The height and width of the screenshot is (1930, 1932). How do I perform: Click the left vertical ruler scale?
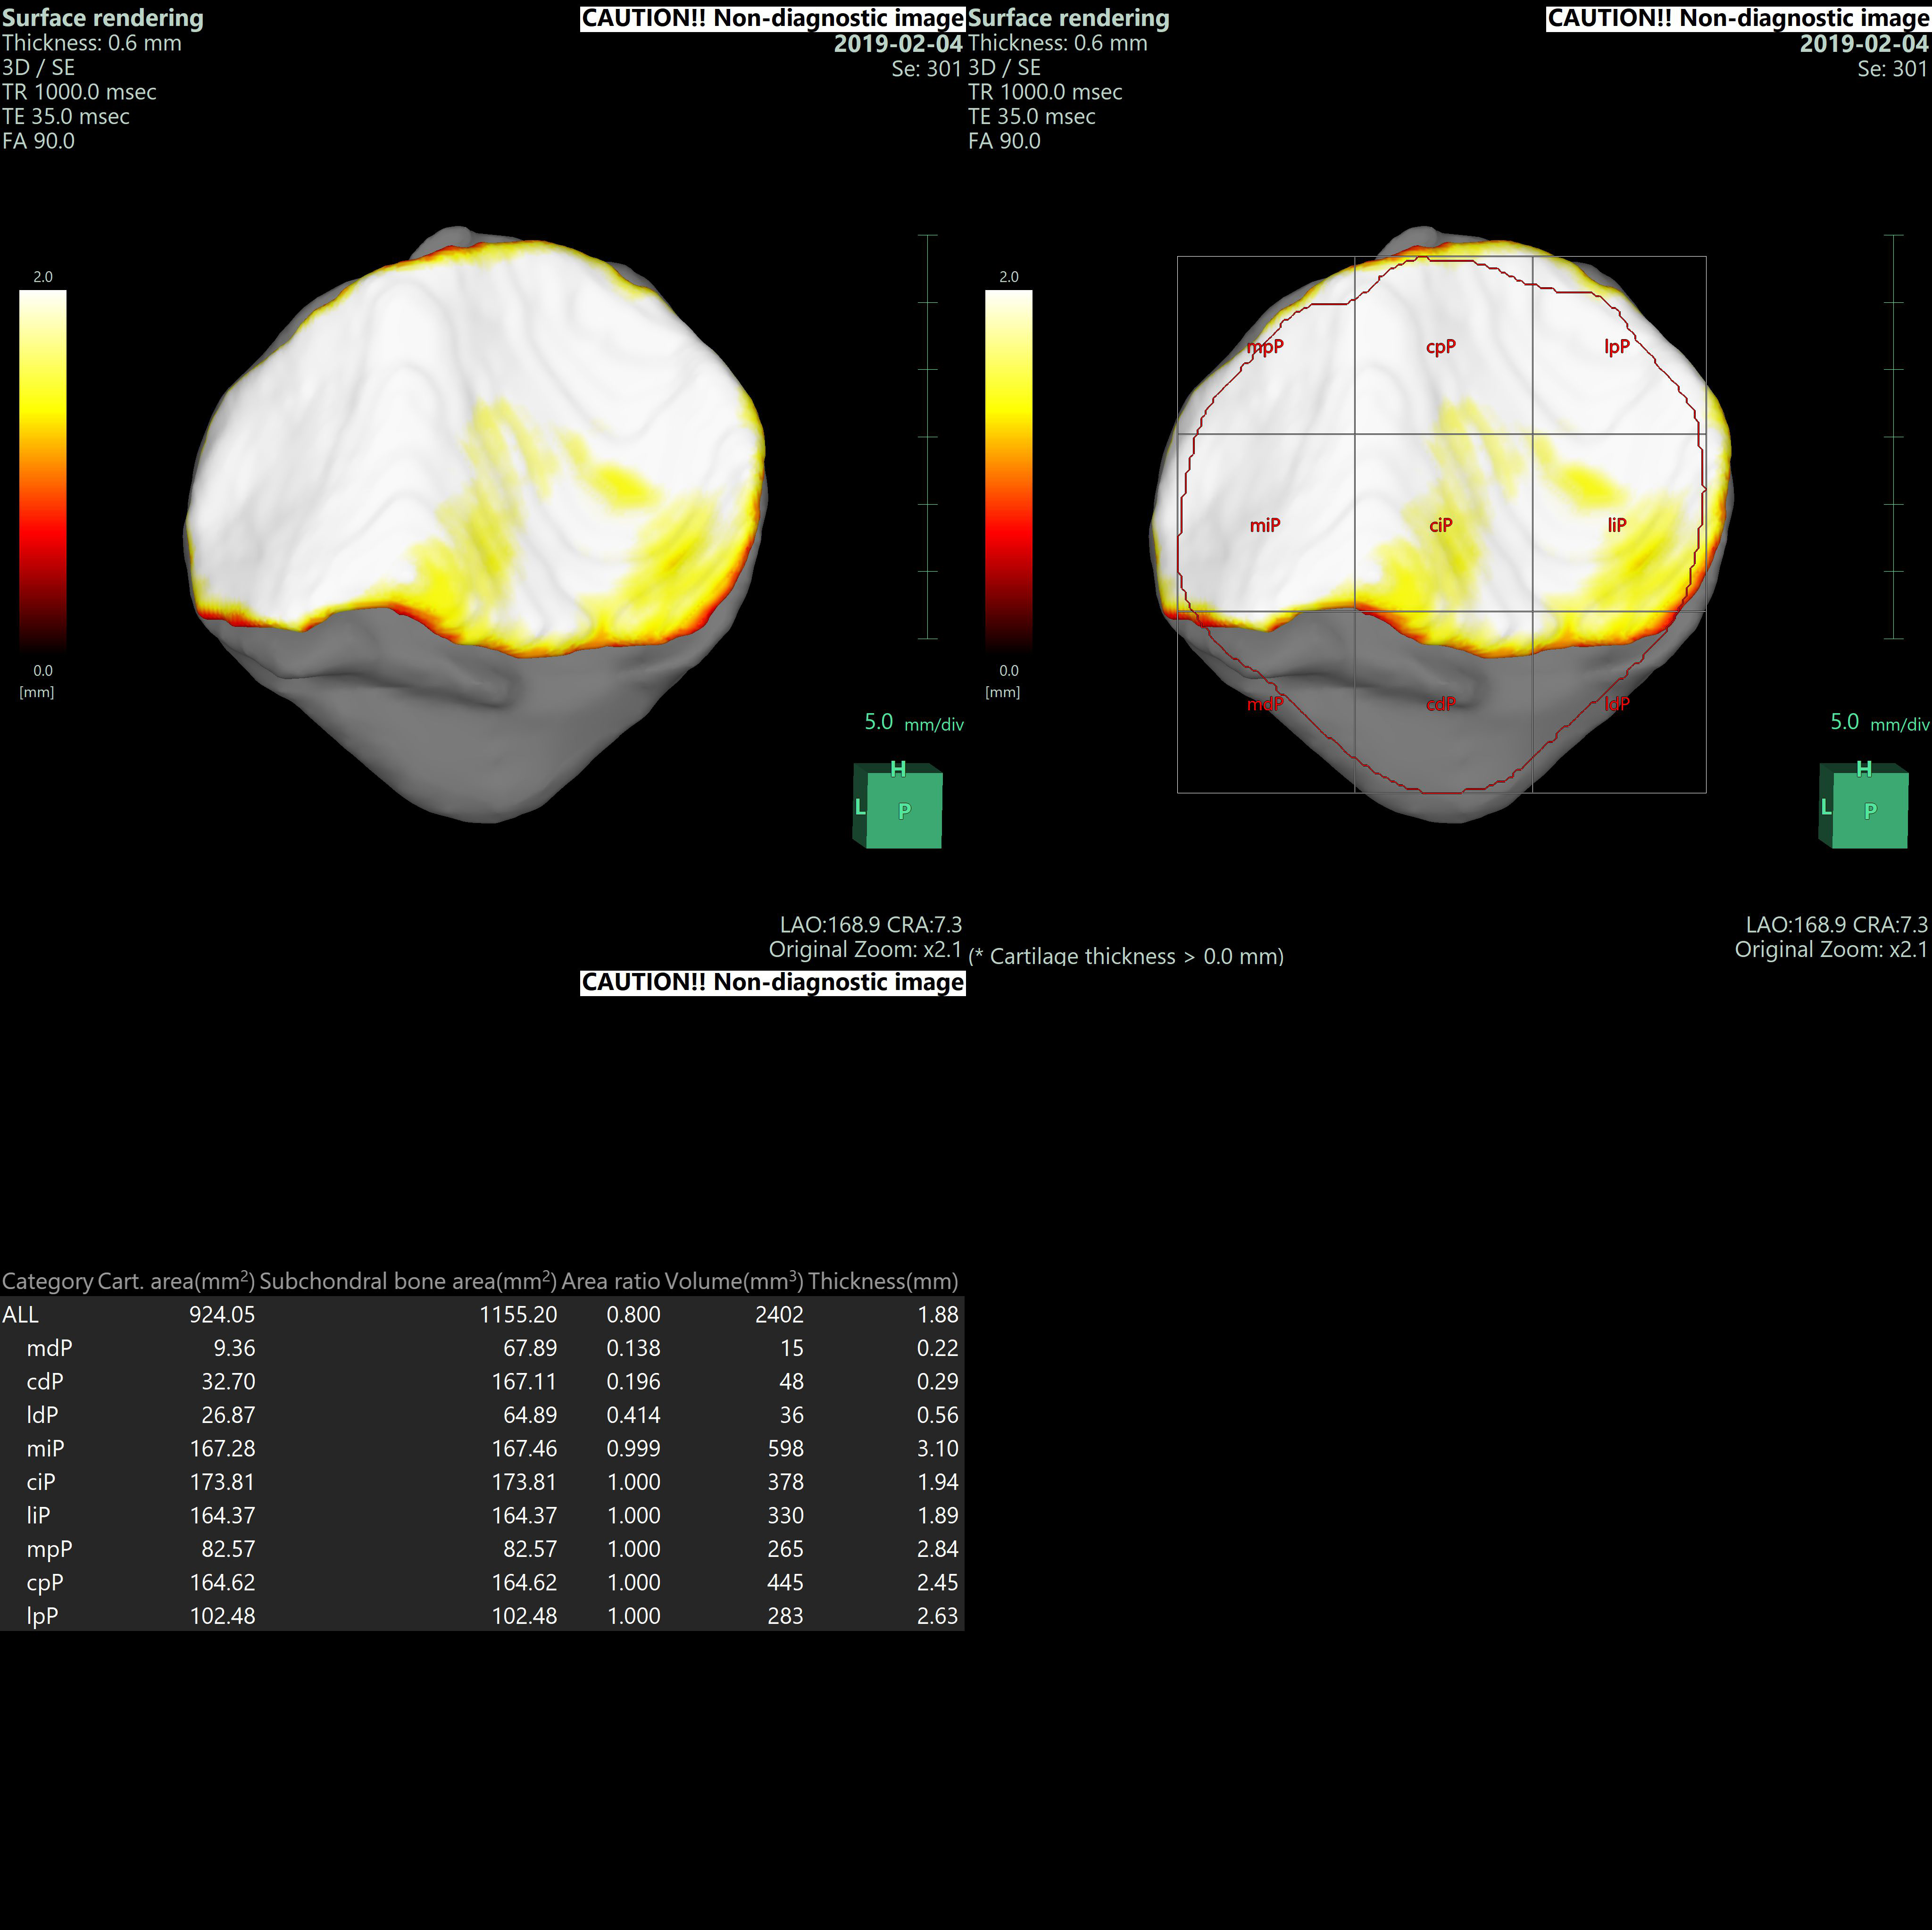928,437
